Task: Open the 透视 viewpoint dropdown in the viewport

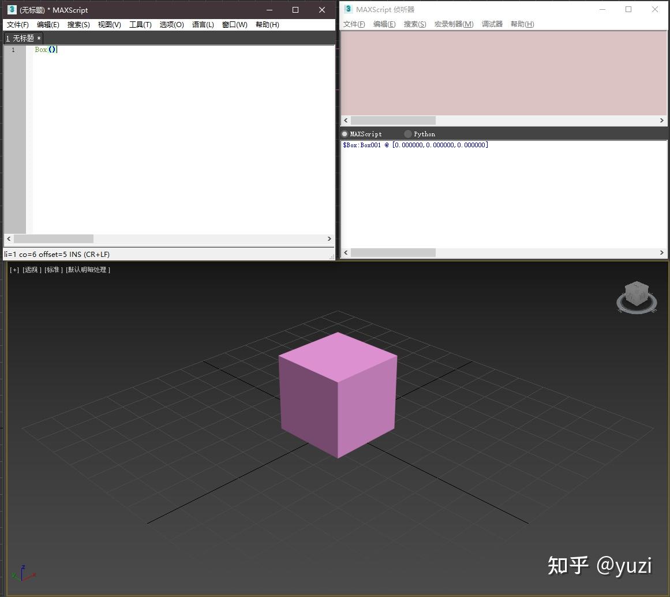Action: 31,269
